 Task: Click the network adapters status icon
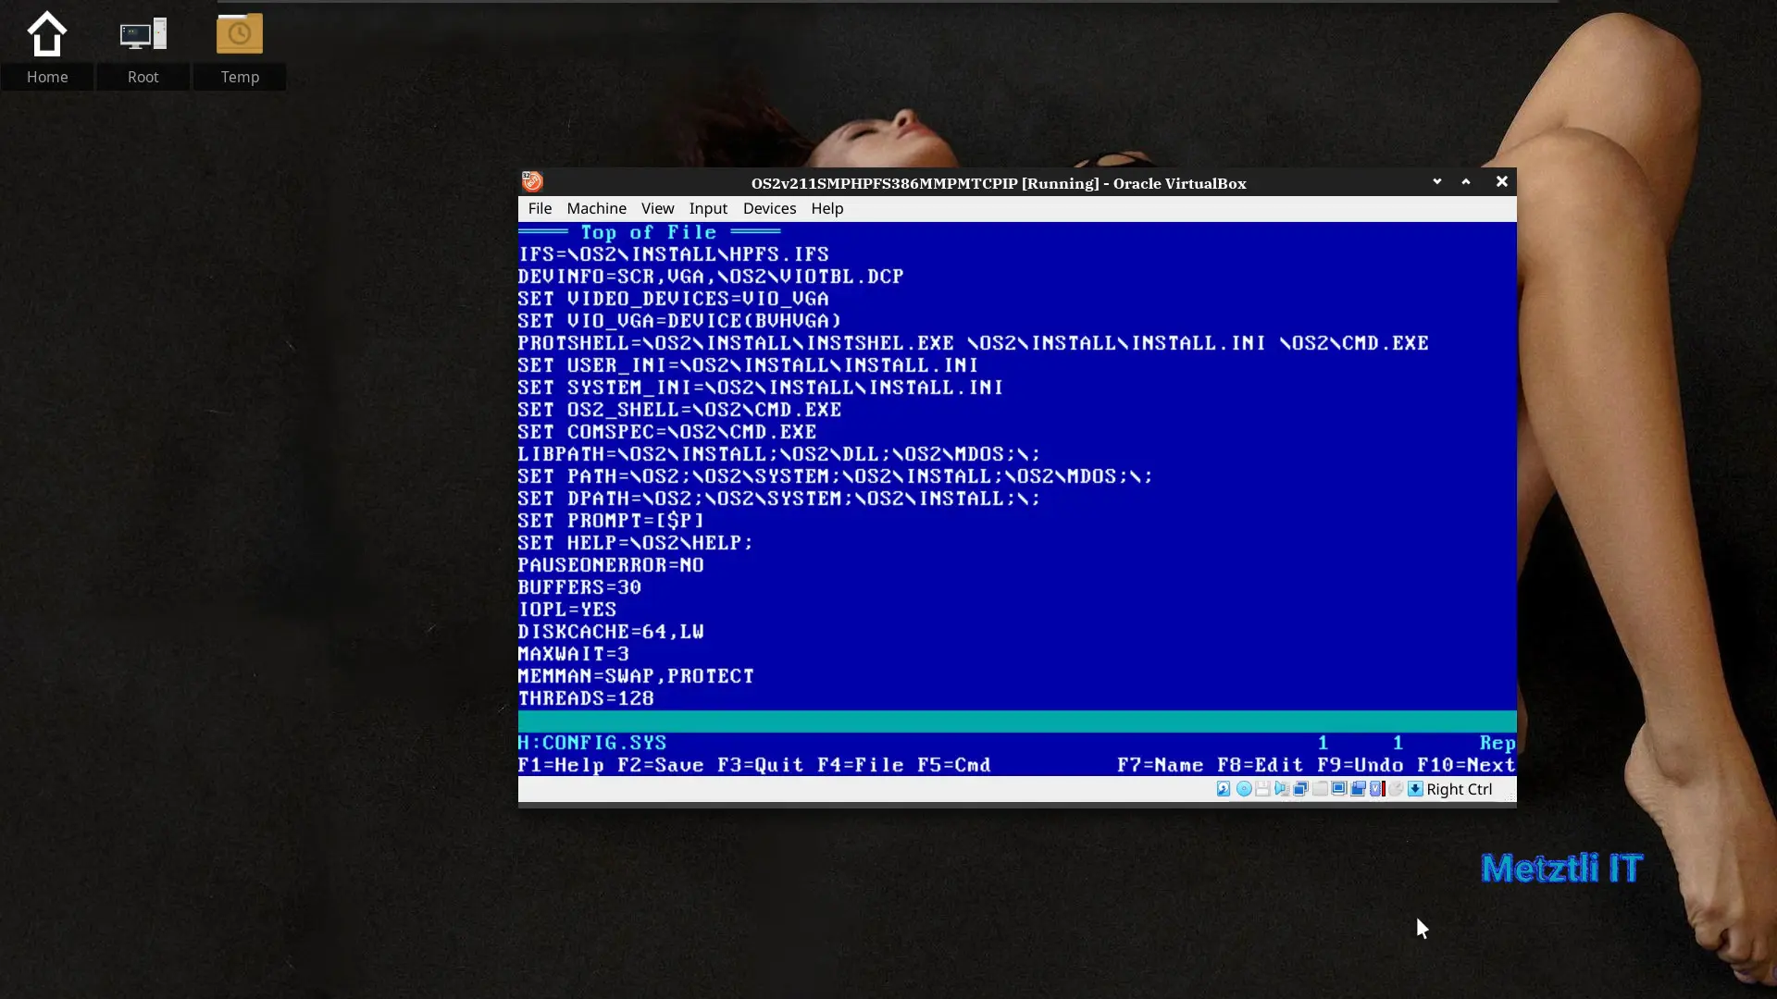(1300, 789)
